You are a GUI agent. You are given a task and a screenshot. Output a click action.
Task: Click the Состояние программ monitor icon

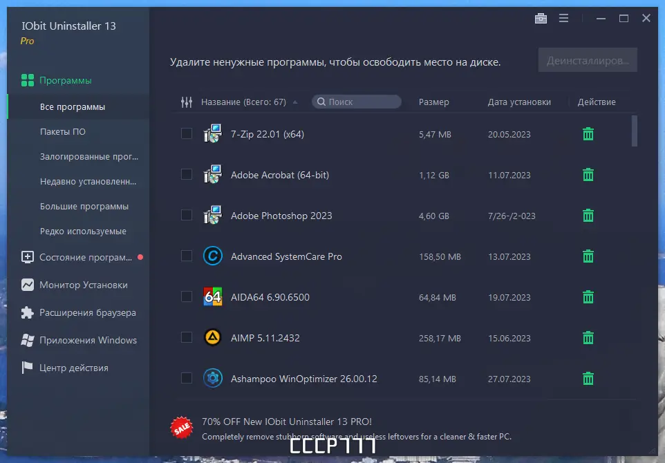click(x=28, y=257)
